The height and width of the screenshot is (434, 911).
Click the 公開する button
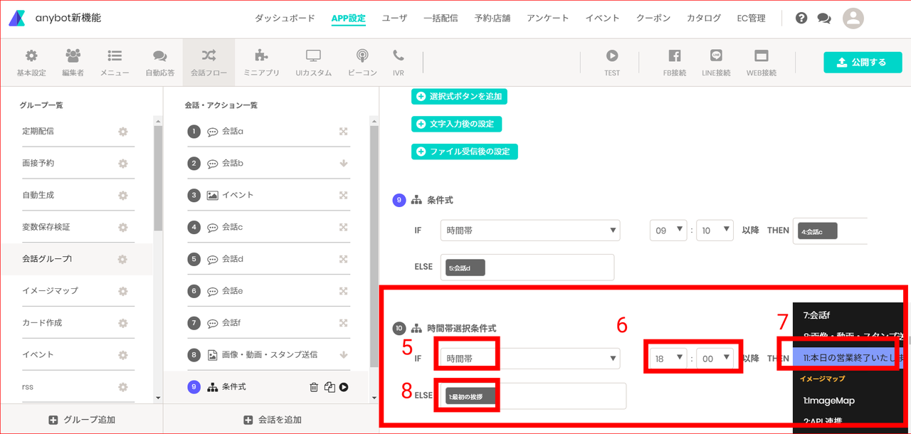863,62
